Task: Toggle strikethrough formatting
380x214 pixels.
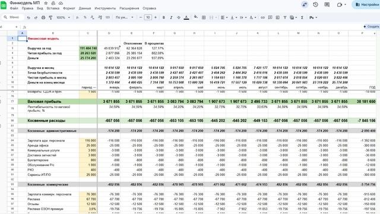Action: pos(179,17)
